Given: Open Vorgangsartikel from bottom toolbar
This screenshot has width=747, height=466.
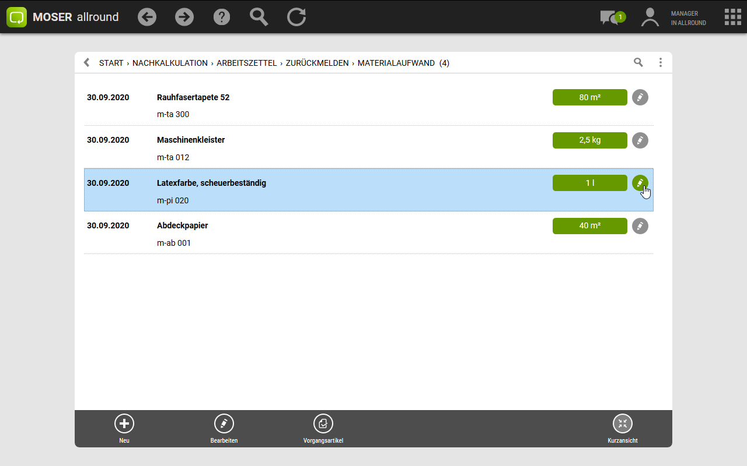Looking at the screenshot, I should (x=323, y=429).
